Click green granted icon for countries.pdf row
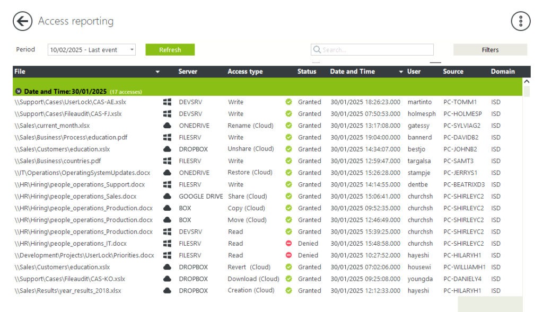 click(289, 161)
